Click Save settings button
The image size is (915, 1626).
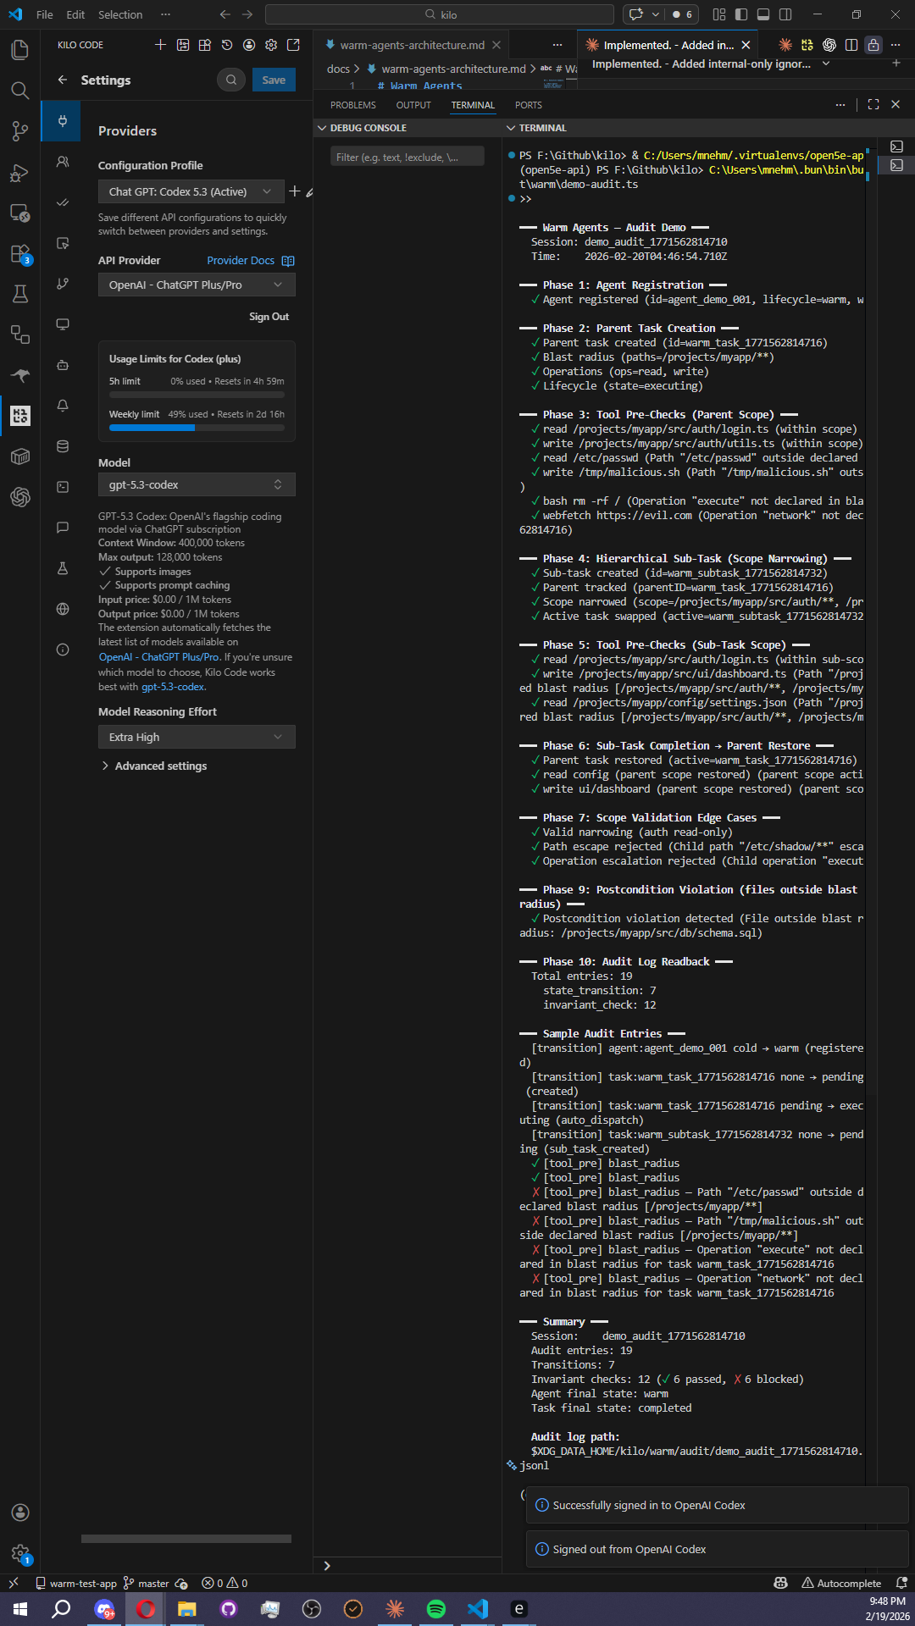tap(274, 80)
